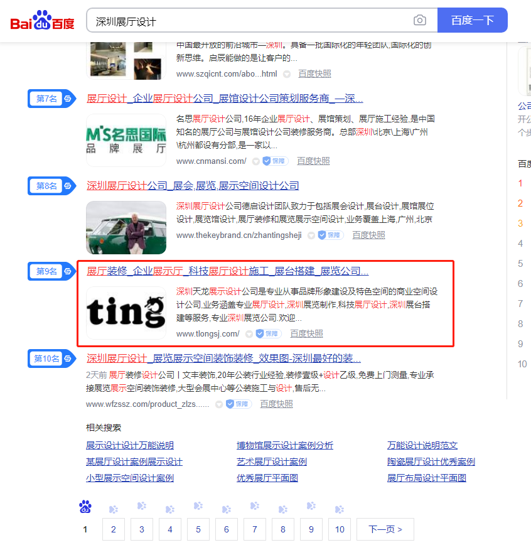Open result titled 展厅设计_企业展厅设计公司
The image size is (531, 545).
pos(225,99)
